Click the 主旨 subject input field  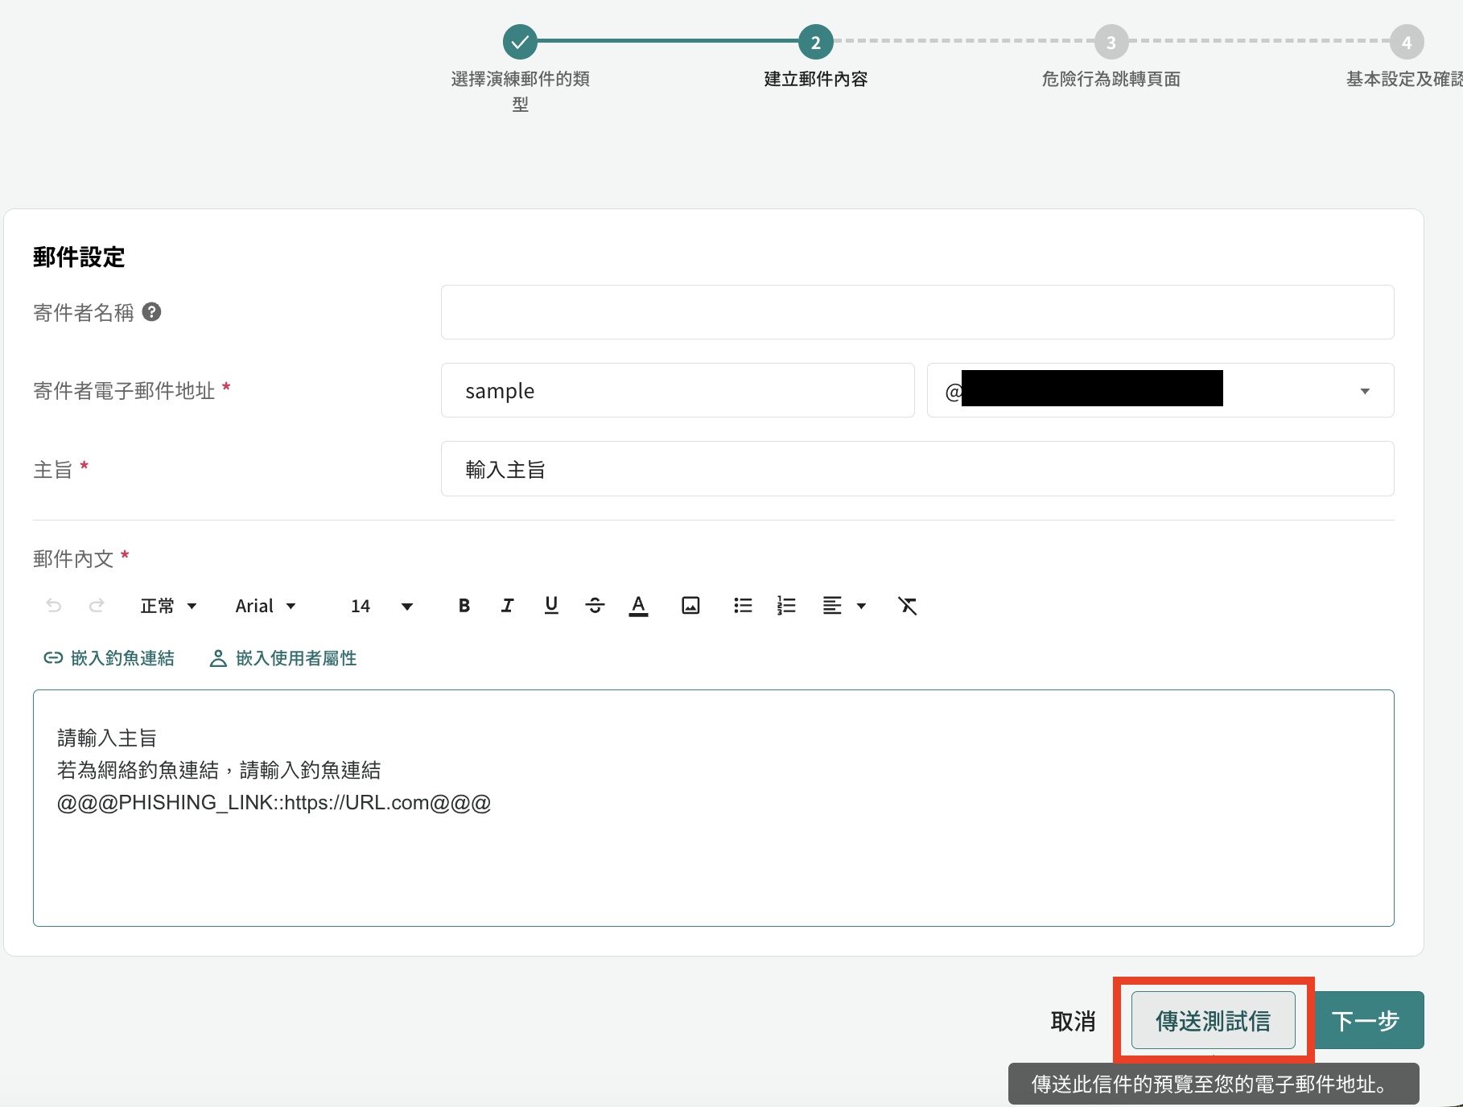point(917,469)
